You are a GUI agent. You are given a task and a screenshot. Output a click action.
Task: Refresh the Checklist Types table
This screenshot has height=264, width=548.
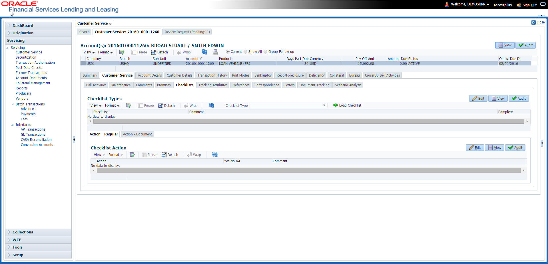(x=211, y=105)
